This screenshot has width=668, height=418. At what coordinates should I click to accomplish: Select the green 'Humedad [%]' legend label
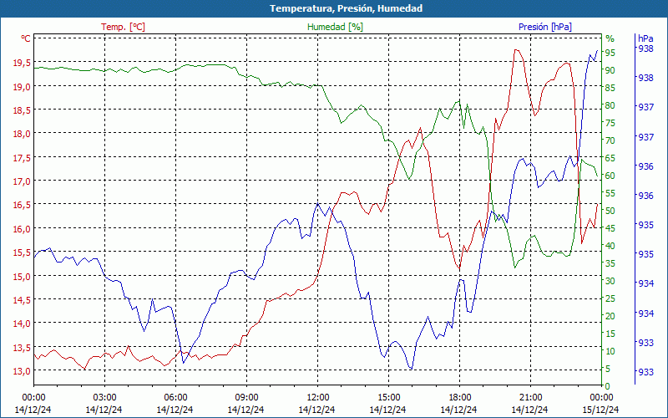[x=335, y=27]
